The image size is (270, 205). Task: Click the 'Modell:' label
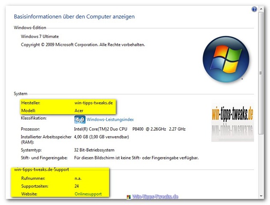[x=28, y=111]
